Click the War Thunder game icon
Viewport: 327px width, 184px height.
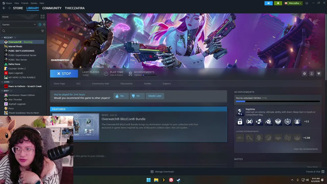click(6, 100)
